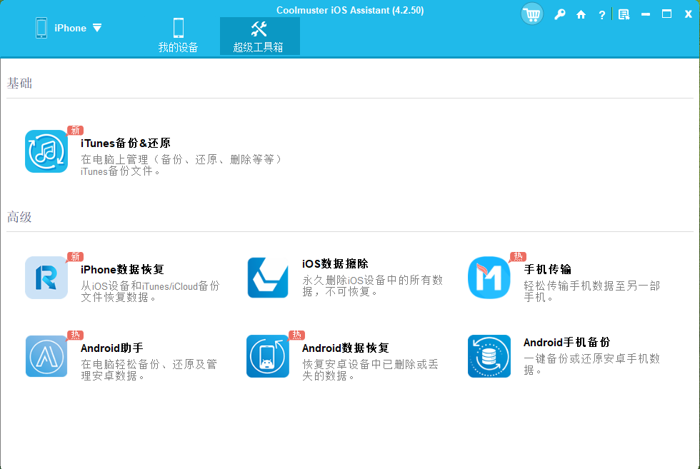Open the iOS数据擦除 eraser icon
Image resolution: width=700 pixels, height=469 pixels.
tap(268, 278)
